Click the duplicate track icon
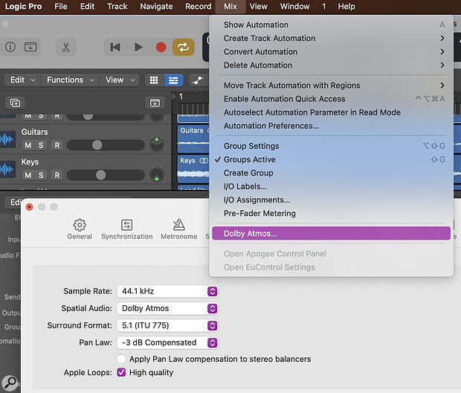Viewport: 461px width, 393px height. pos(16,103)
